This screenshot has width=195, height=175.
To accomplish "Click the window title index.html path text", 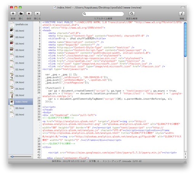I will (x=99, y=8).
